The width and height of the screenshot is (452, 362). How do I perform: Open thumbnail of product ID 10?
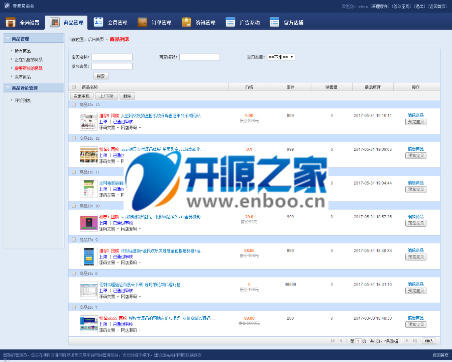[89, 223]
